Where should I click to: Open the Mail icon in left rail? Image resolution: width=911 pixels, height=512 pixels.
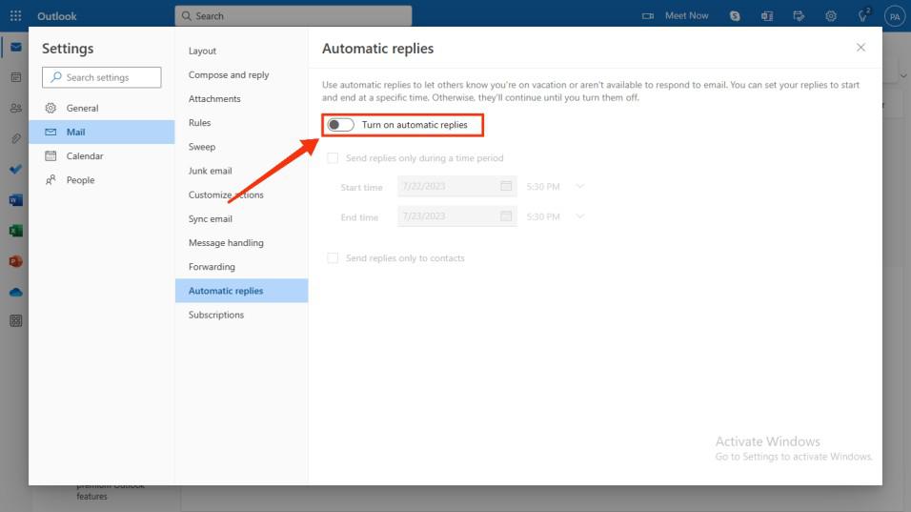pos(16,47)
